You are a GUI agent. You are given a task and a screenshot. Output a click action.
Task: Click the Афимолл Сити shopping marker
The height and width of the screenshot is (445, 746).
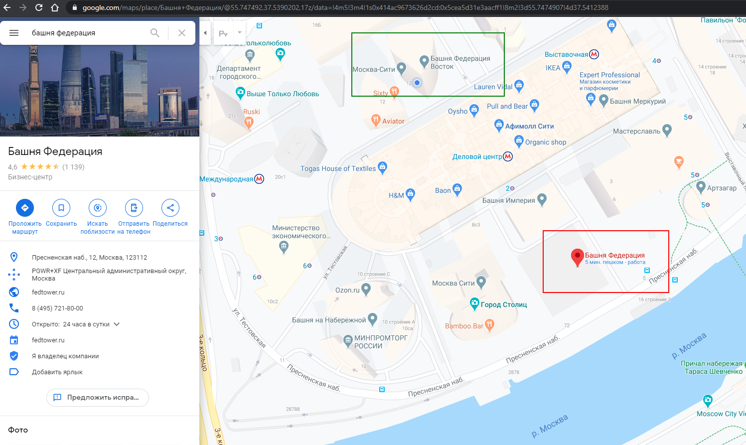(x=499, y=126)
